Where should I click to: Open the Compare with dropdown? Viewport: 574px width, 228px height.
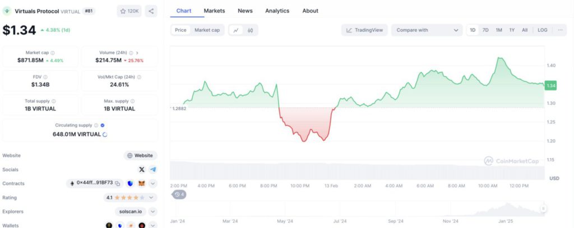tap(427, 30)
